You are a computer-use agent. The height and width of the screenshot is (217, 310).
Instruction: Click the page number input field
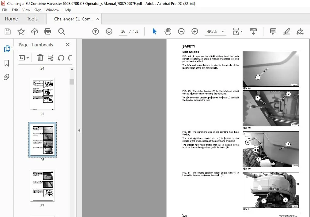123,31
